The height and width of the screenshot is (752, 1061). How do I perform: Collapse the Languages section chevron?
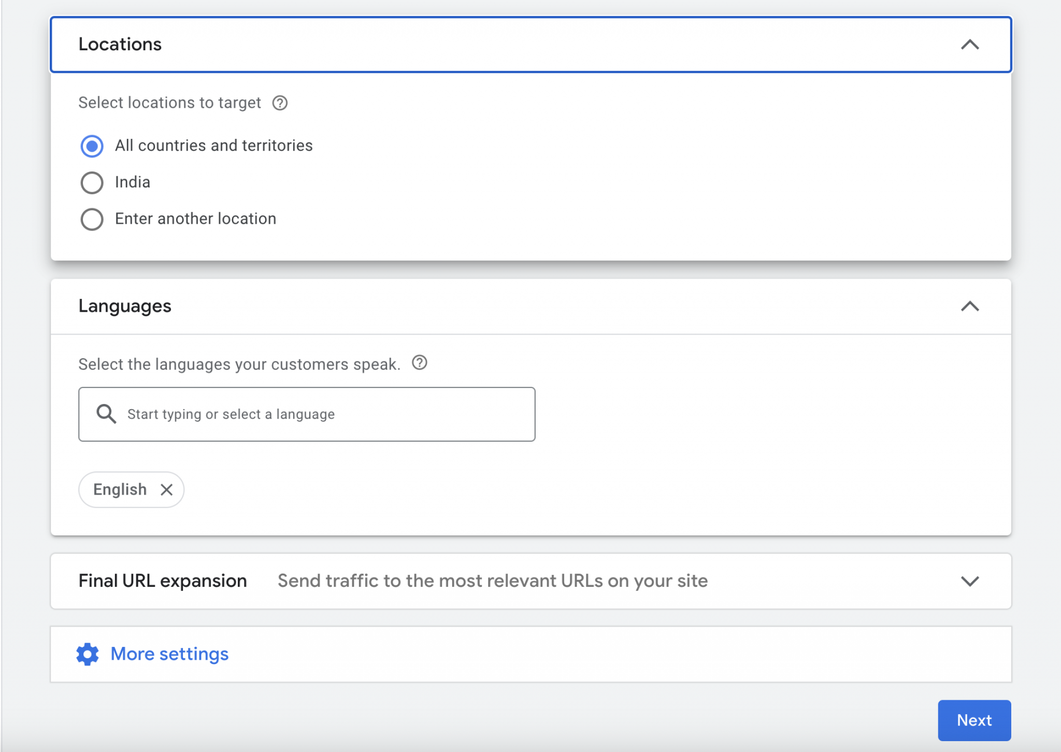pyautogui.click(x=969, y=307)
